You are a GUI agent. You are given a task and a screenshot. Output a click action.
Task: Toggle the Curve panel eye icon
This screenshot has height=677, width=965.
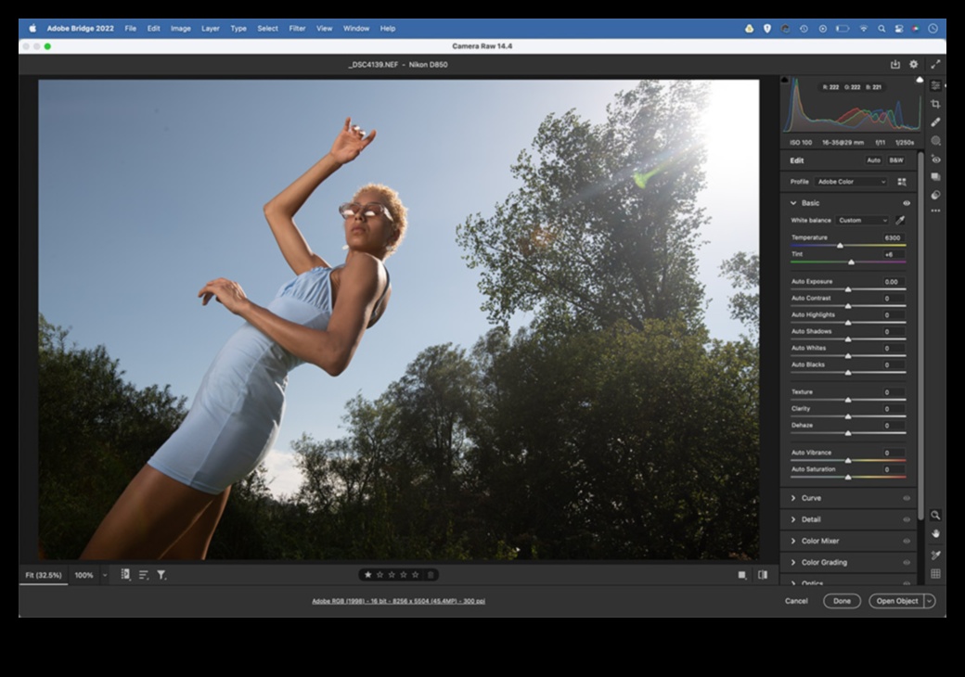[x=907, y=498]
